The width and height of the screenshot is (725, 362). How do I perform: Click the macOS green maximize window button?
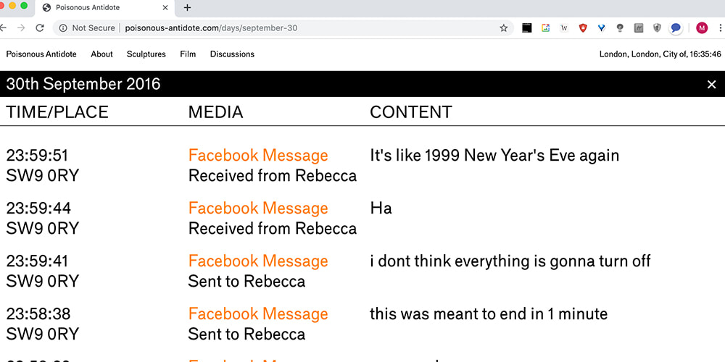coord(24,6)
